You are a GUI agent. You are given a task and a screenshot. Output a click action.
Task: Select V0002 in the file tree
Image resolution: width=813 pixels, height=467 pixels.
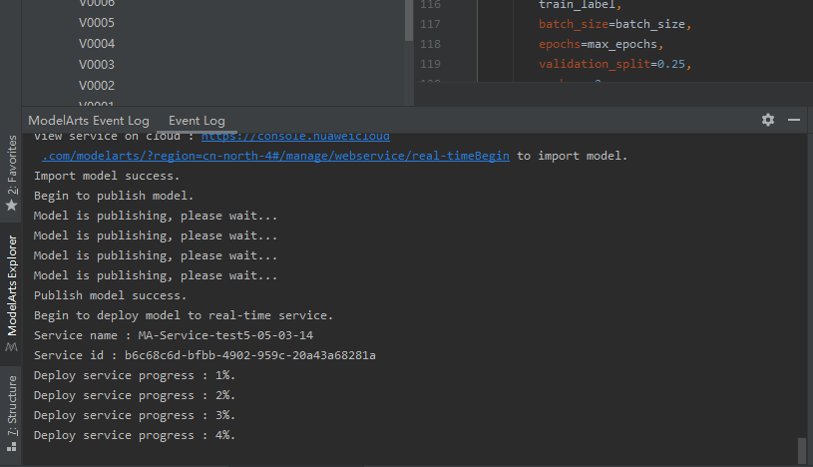(97, 86)
